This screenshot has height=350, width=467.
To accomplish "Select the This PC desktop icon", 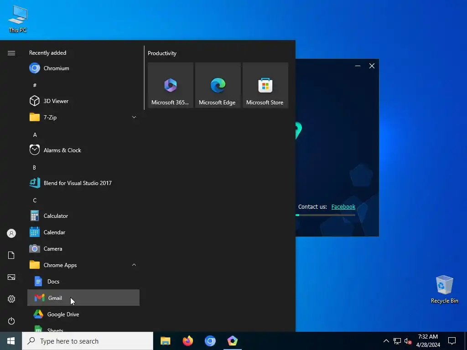I will [x=18, y=18].
